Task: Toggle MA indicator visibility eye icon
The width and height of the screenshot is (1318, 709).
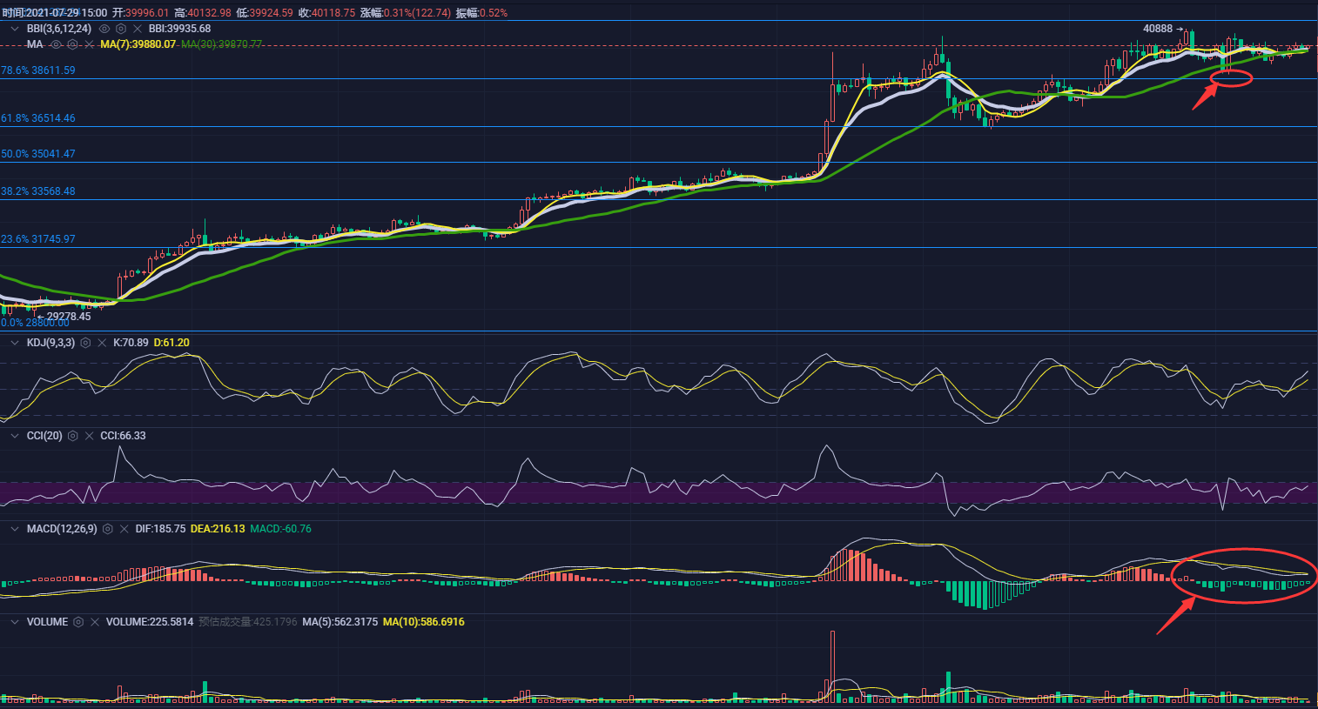Action: point(57,43)
